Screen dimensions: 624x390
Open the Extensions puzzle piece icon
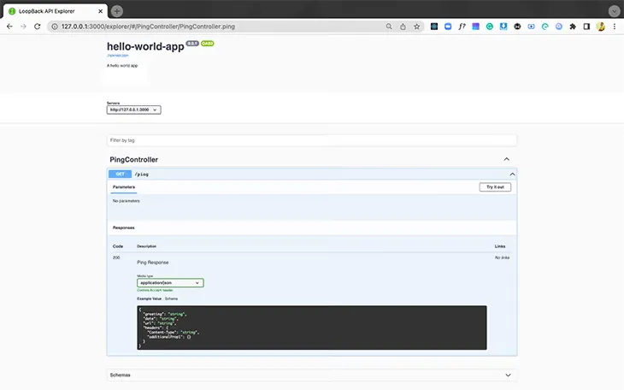click(573, 27)
